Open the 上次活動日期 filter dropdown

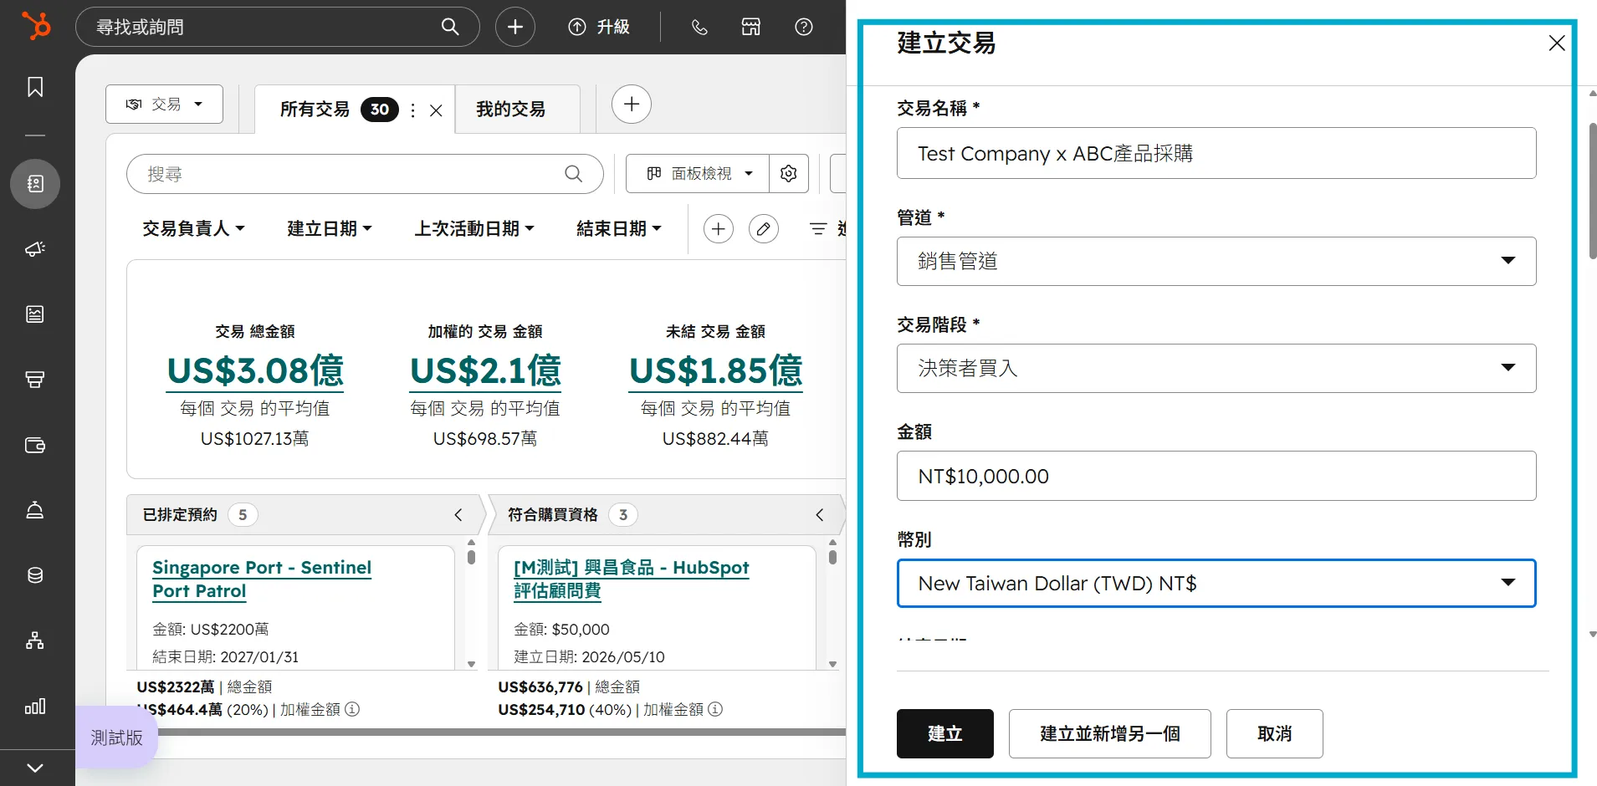[x=474, y=228]
